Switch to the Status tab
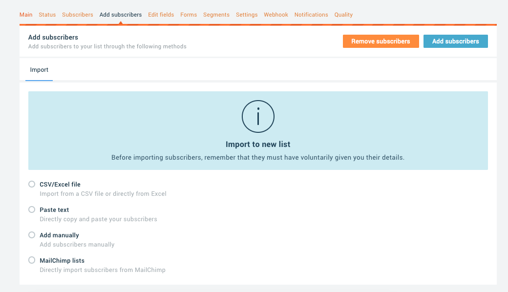 tap(47, 15)
